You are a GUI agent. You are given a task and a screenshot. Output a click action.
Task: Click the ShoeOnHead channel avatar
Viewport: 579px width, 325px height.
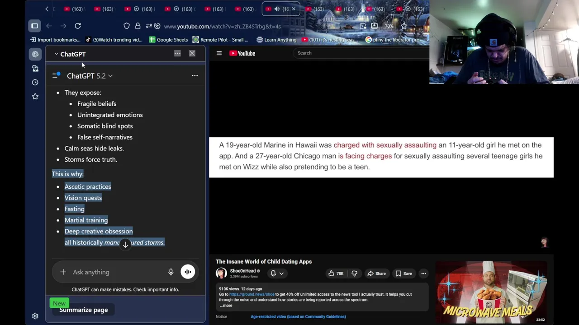pos(221,273)
